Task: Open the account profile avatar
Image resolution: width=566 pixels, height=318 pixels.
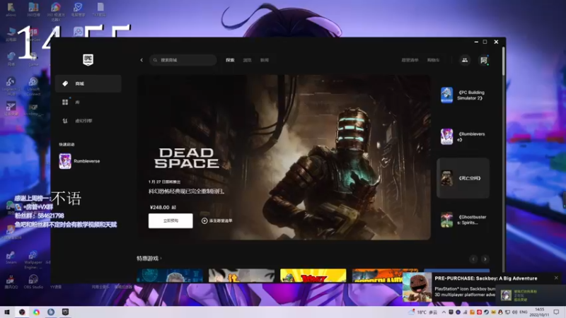Action: point(484,60)
